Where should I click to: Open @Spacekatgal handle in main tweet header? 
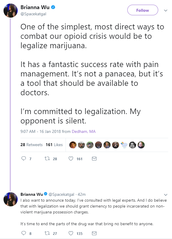coord(33,14)
